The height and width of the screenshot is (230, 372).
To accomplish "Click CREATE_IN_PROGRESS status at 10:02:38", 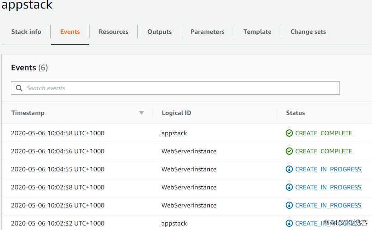I will 328,187.
